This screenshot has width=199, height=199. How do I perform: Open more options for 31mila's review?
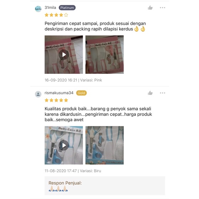163,7
